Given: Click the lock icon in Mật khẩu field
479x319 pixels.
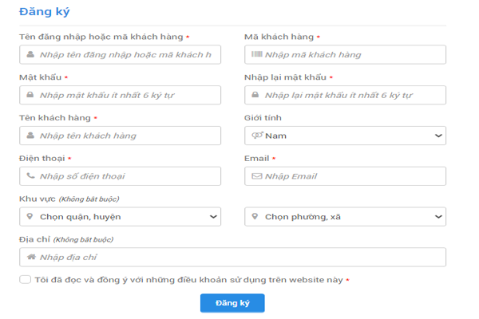Looking at the screenshot, I should (x=30, y=95).
